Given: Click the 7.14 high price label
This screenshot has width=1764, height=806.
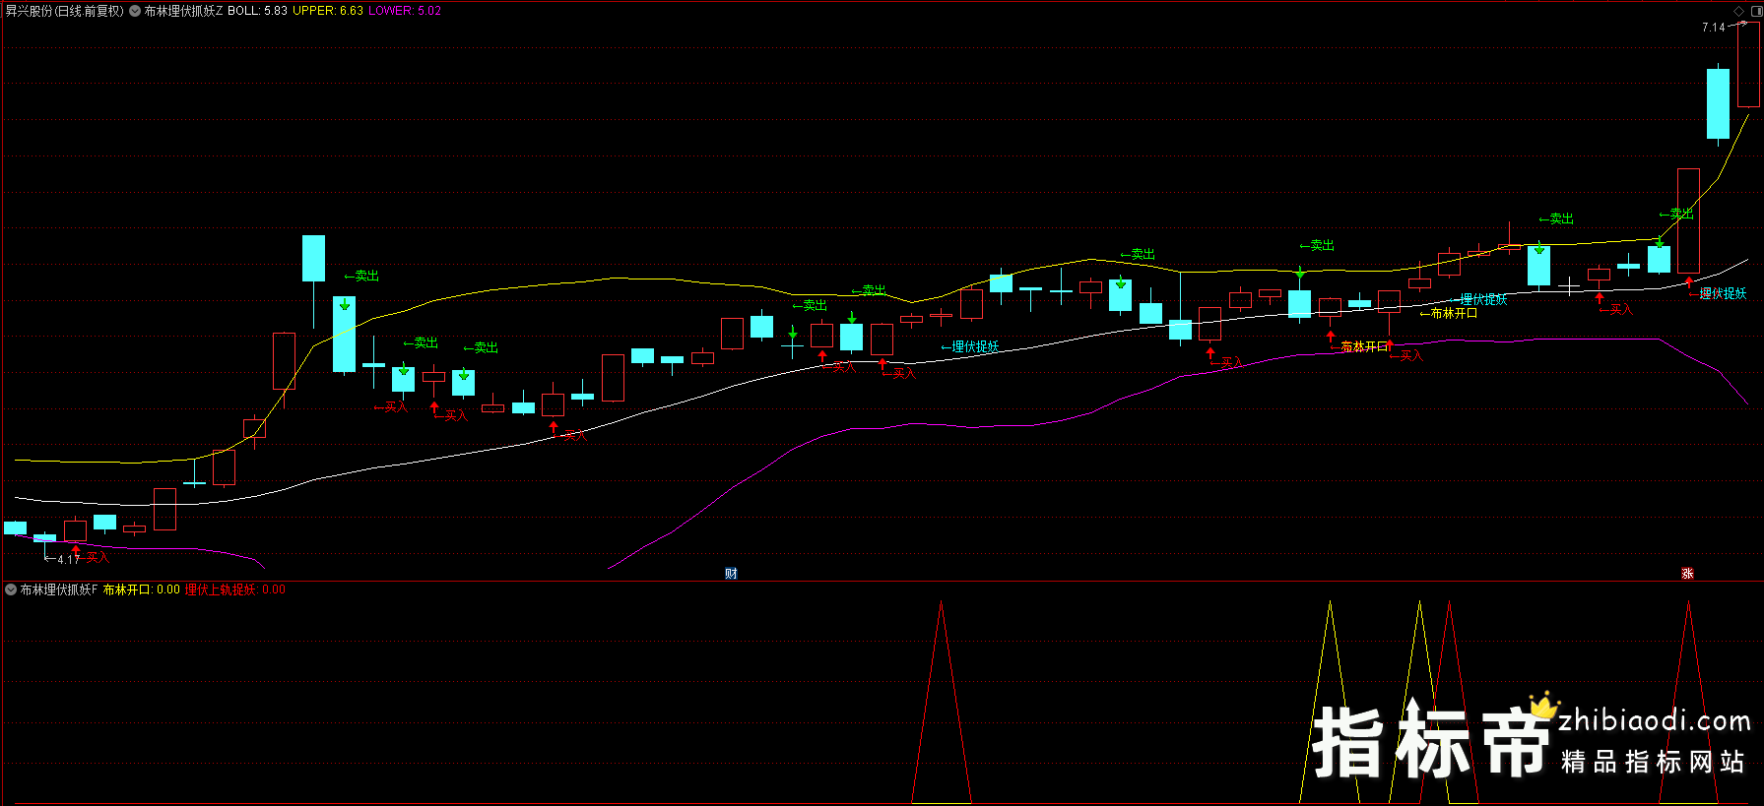Looking at the screenshot, I should (1713, 28).
